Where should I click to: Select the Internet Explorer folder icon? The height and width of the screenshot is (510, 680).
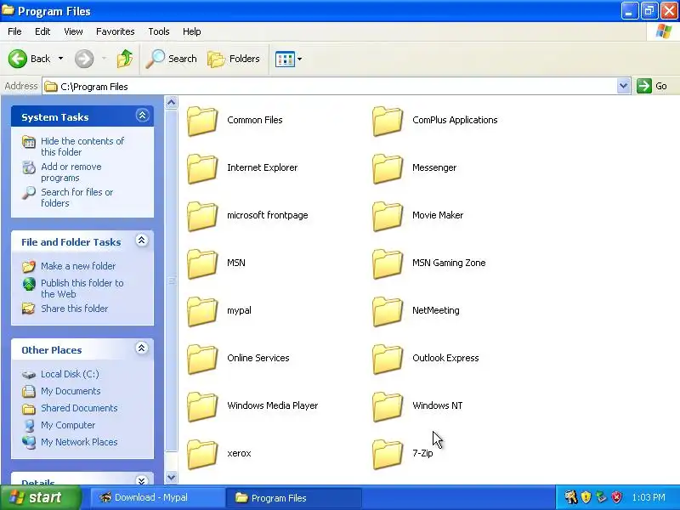click(x=202, y=168)
